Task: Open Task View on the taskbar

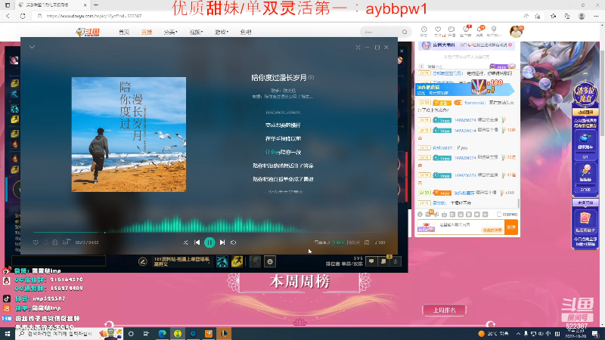Action: [x=146, y=333]
